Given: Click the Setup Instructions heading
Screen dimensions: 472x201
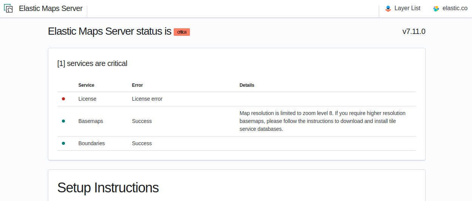Looking at the screenshot, I should (108, 187).
